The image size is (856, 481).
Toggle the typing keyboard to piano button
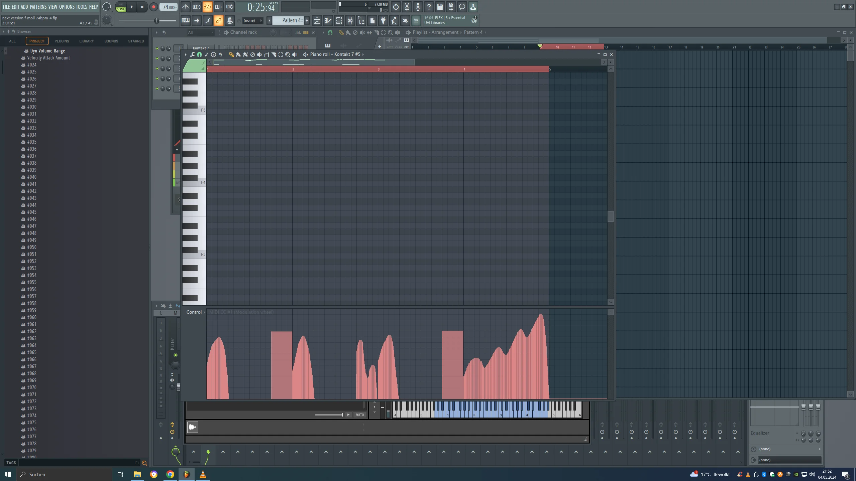[185, 21]
